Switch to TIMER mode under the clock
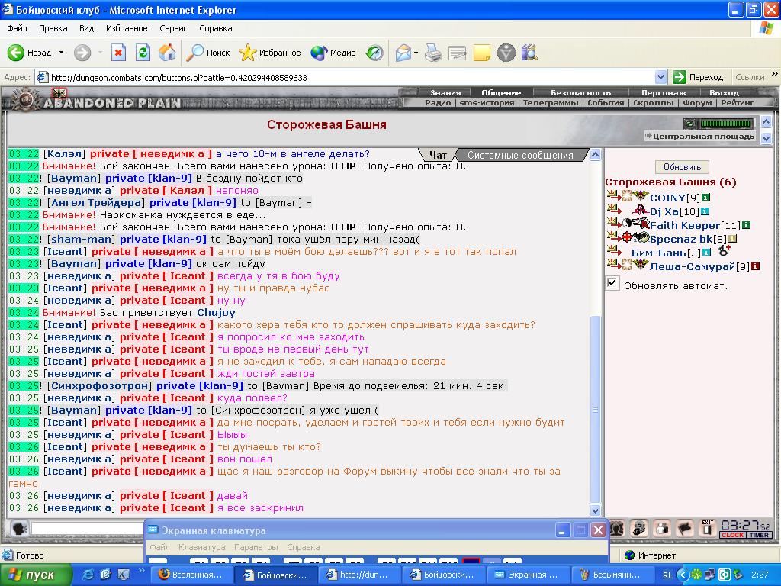This screenshot has height=586, width=781. pos(759,535)
